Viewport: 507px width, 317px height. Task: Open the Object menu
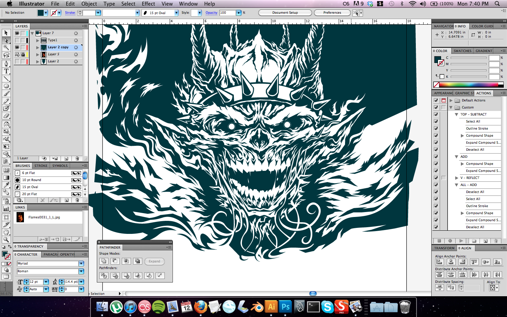(89, 4)
